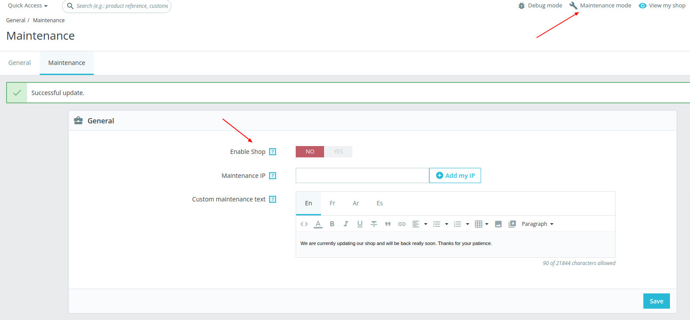
Task: Select the En language tab
Action: tap(308, 203)
